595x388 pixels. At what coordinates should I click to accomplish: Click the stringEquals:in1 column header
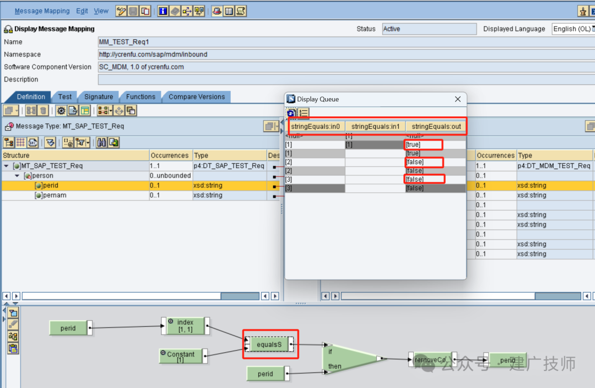click(x=375, y=126)
